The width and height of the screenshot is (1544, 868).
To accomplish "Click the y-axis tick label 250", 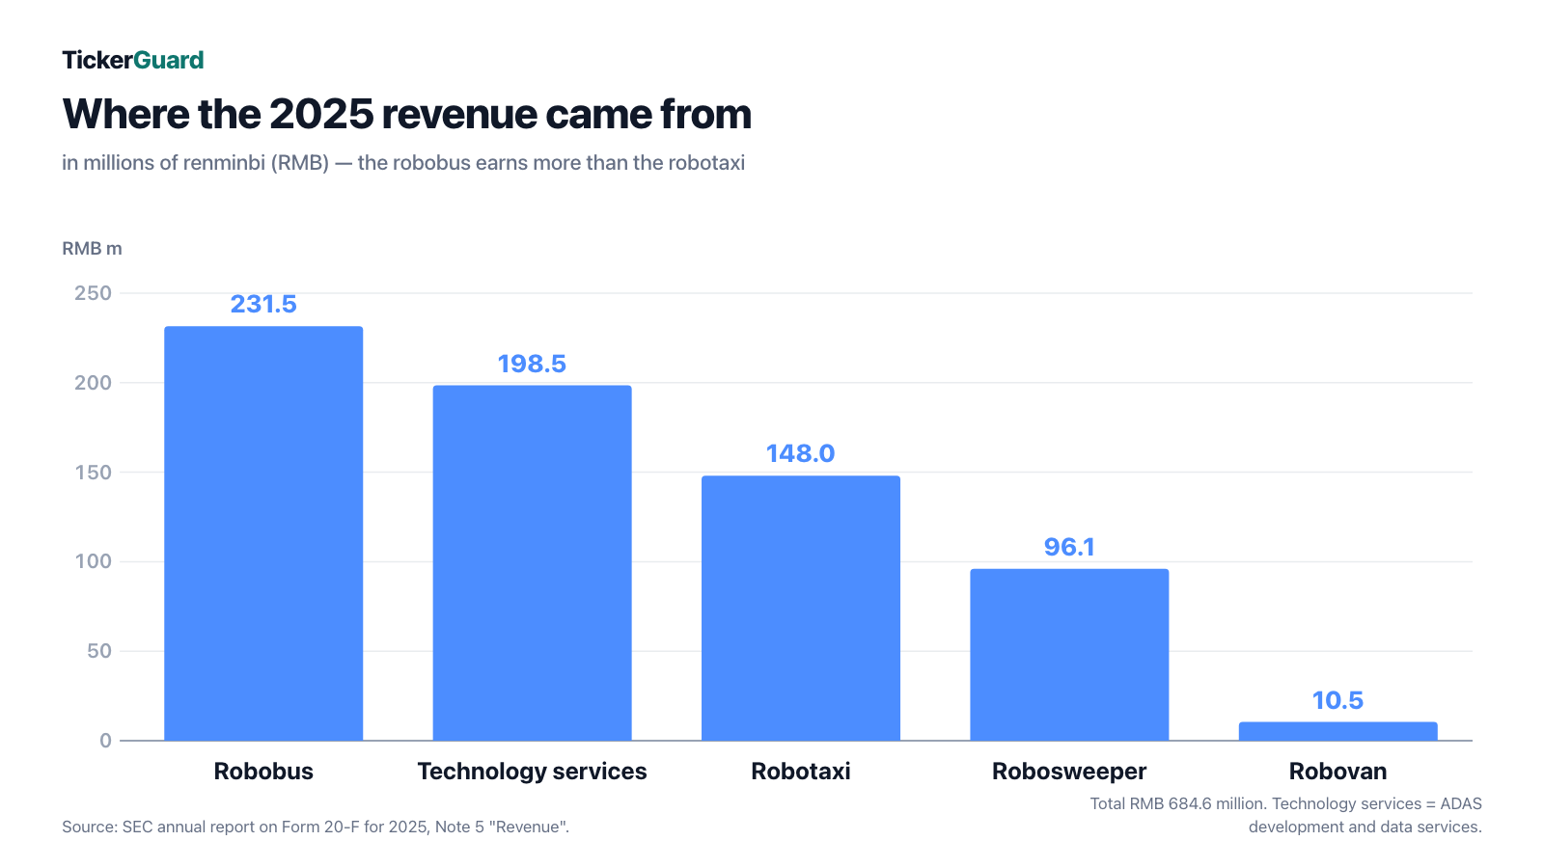I will point(93,293).
